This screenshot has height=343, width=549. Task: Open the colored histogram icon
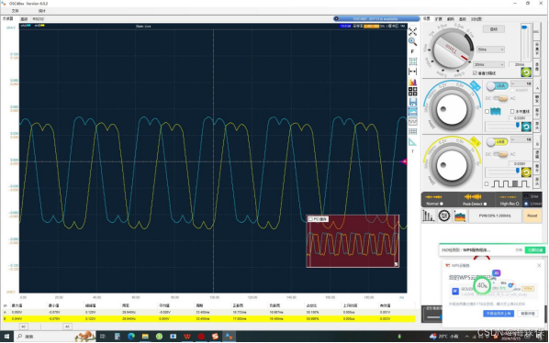[413, 83]
